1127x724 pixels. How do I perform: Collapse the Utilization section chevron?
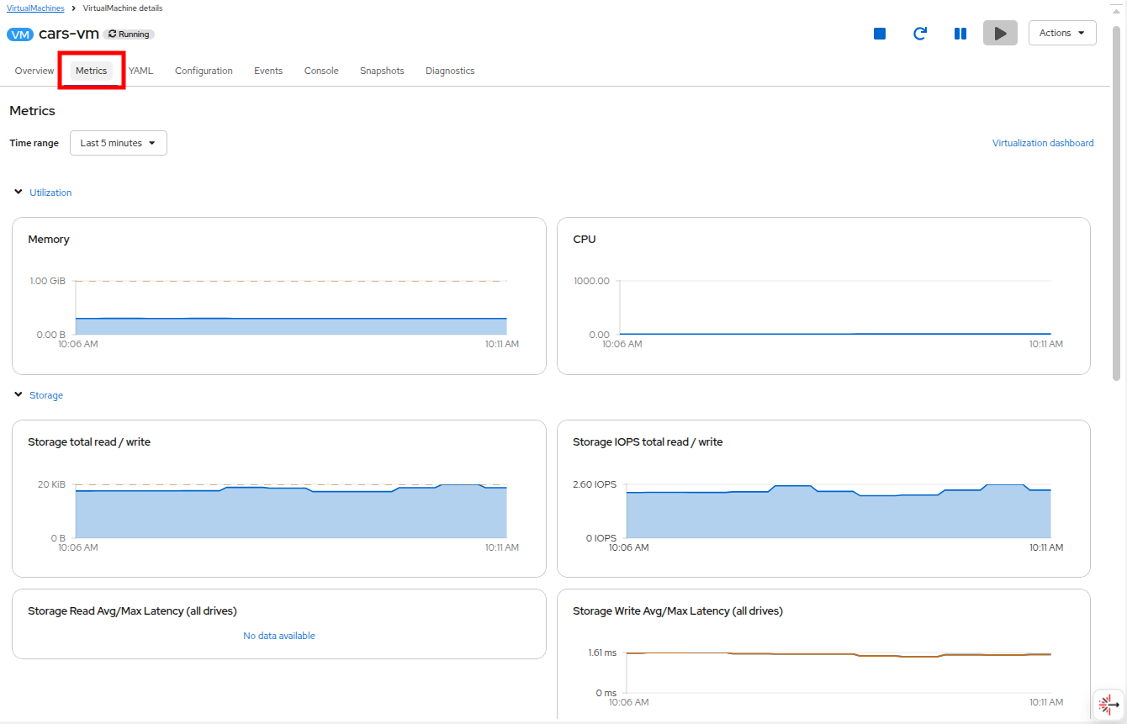tap(19, 193)
